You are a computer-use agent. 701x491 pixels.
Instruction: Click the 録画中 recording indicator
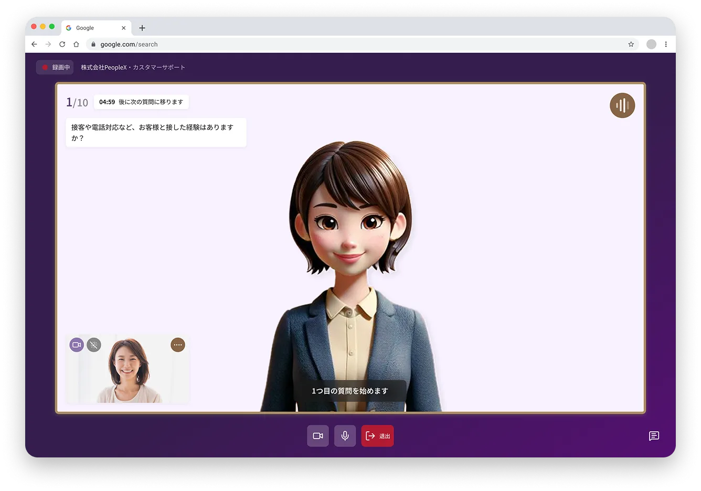56,67
